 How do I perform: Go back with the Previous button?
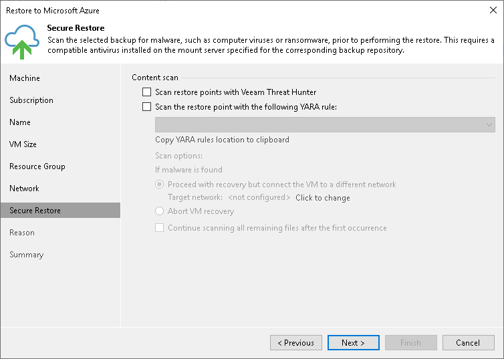pyautogui.click(x=296, y=342)
